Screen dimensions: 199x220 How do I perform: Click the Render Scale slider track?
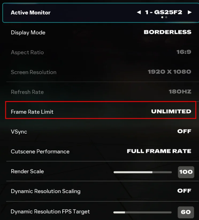[143, 172]
